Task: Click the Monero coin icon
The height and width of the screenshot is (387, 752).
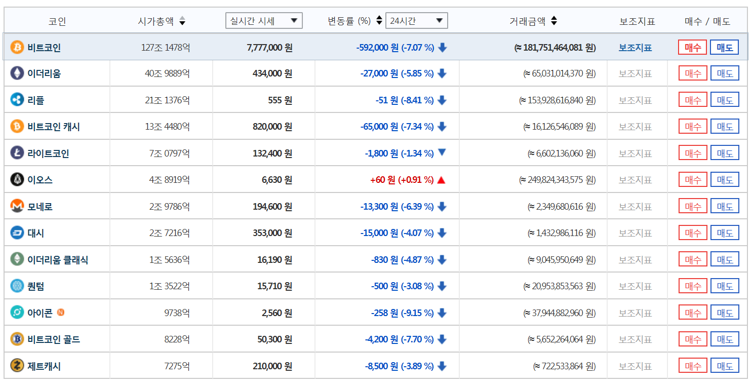Action: [16, 206]
